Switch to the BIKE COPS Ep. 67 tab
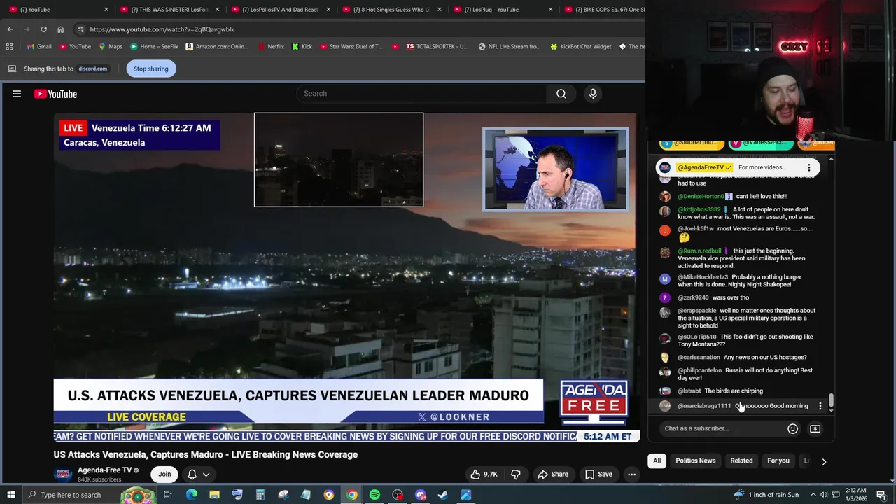Screen dimensions: 896x504 point(603,10)
